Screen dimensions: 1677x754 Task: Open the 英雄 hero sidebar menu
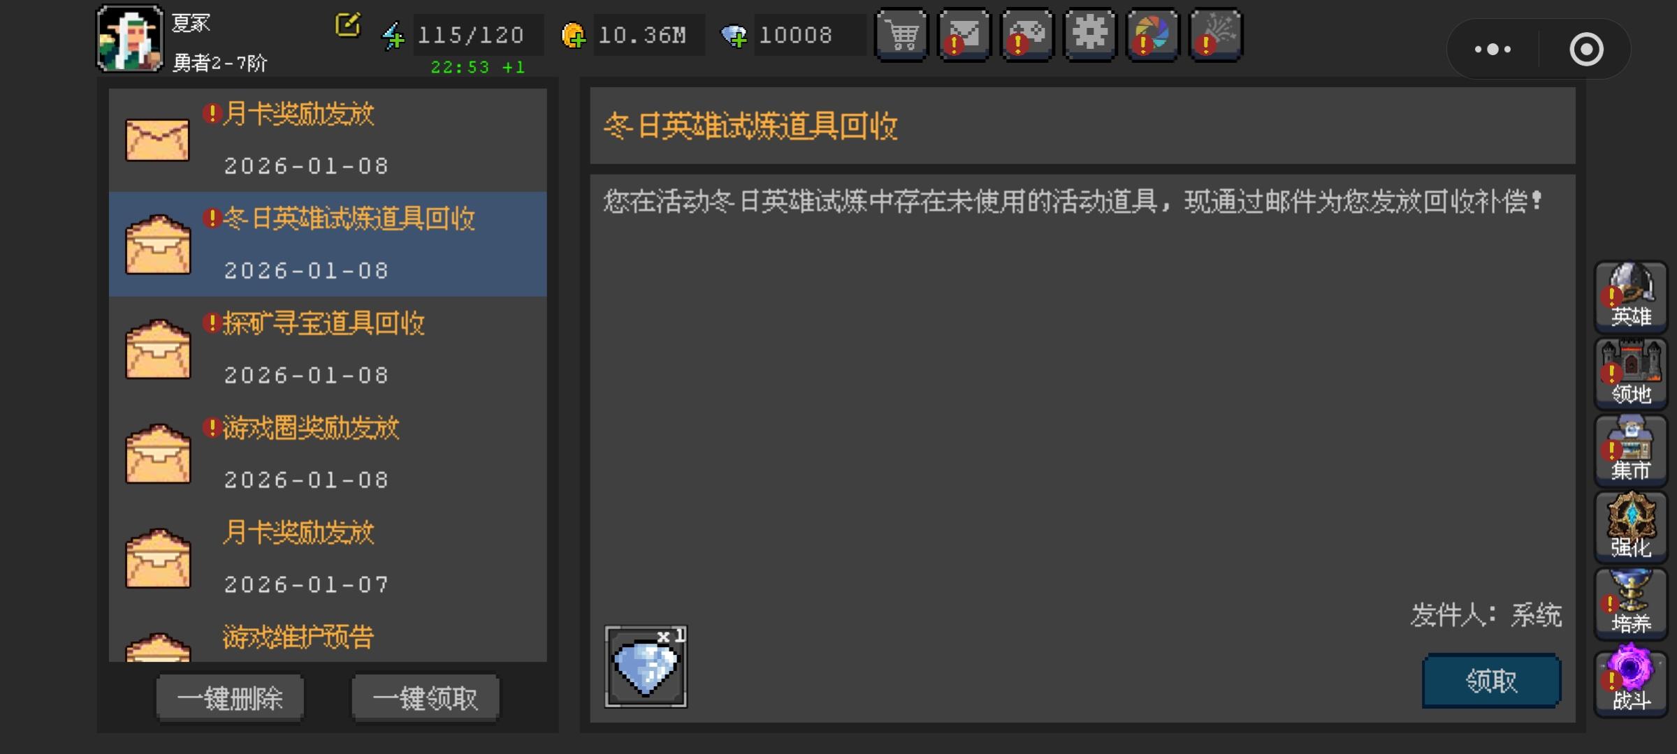coord(1631,296)
